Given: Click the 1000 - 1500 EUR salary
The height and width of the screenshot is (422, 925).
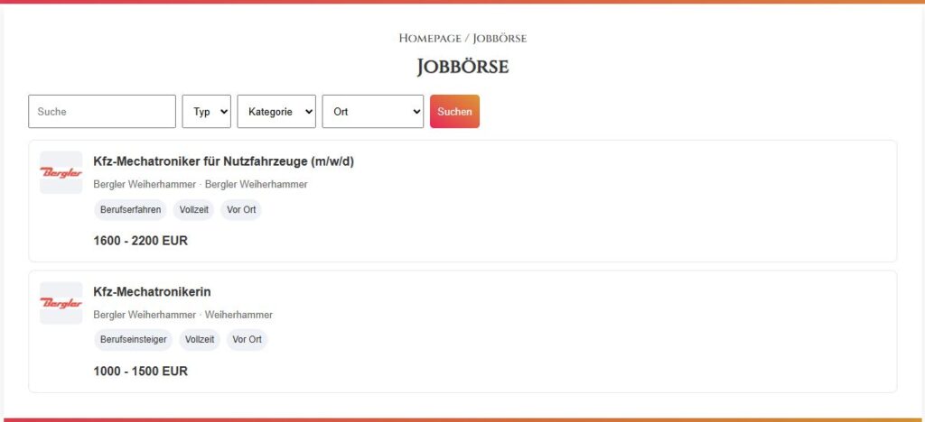Looking at the screenshot, I should [140, 371].
